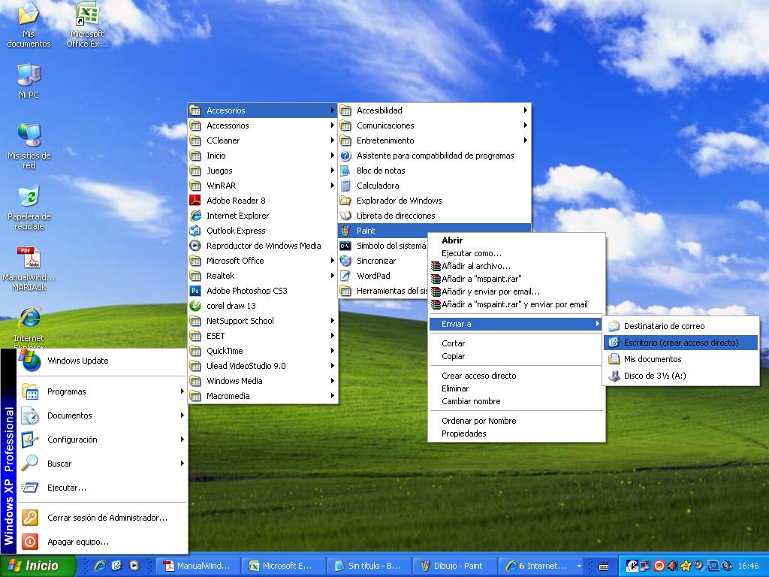The height and width of the screenshot is (577, 769).
Task: Click Ejecutar... in Start menu
Action: tap(102, 488)
